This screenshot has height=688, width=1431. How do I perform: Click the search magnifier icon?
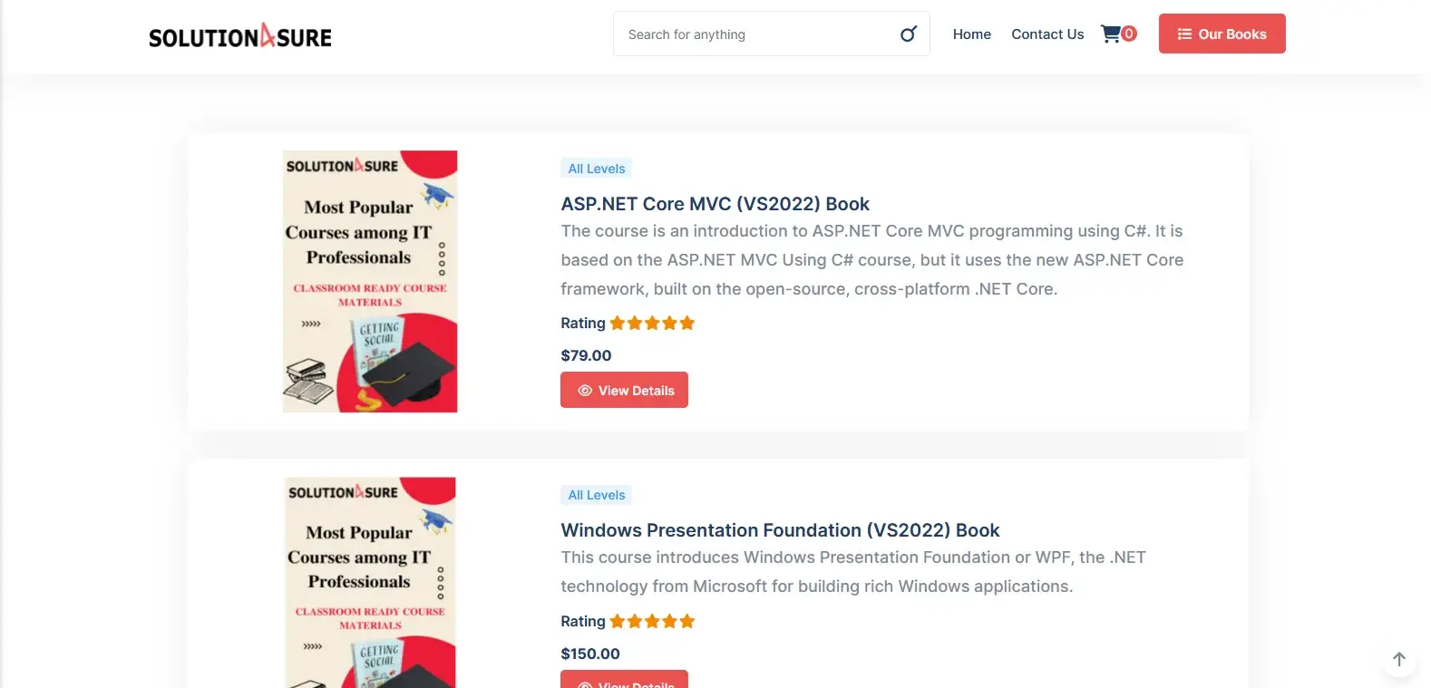point(908,34)
